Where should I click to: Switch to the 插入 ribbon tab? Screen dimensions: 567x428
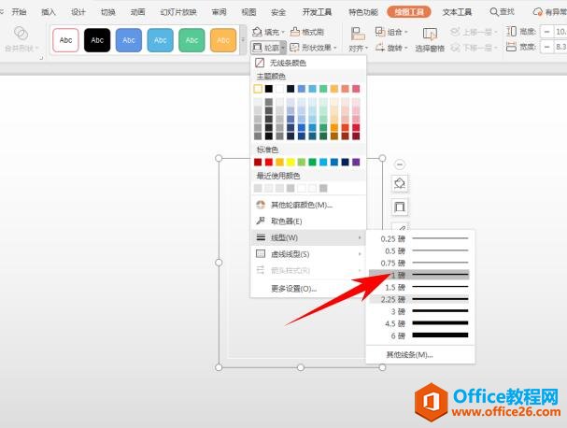click(x=49, y=12)
